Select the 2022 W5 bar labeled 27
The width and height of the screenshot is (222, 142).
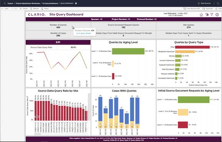click(122, 119)
